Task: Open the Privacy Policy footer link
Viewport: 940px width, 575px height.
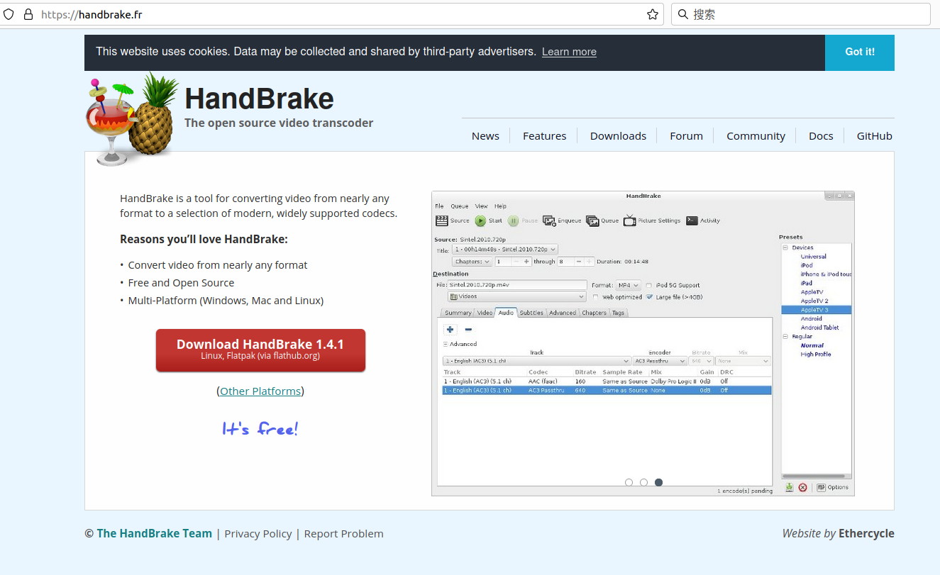Action: (x=258, y=534)
